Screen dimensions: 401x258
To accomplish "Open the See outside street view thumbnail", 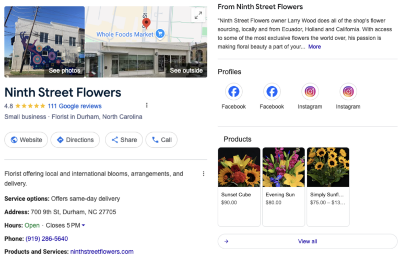I will pos(146,60).
